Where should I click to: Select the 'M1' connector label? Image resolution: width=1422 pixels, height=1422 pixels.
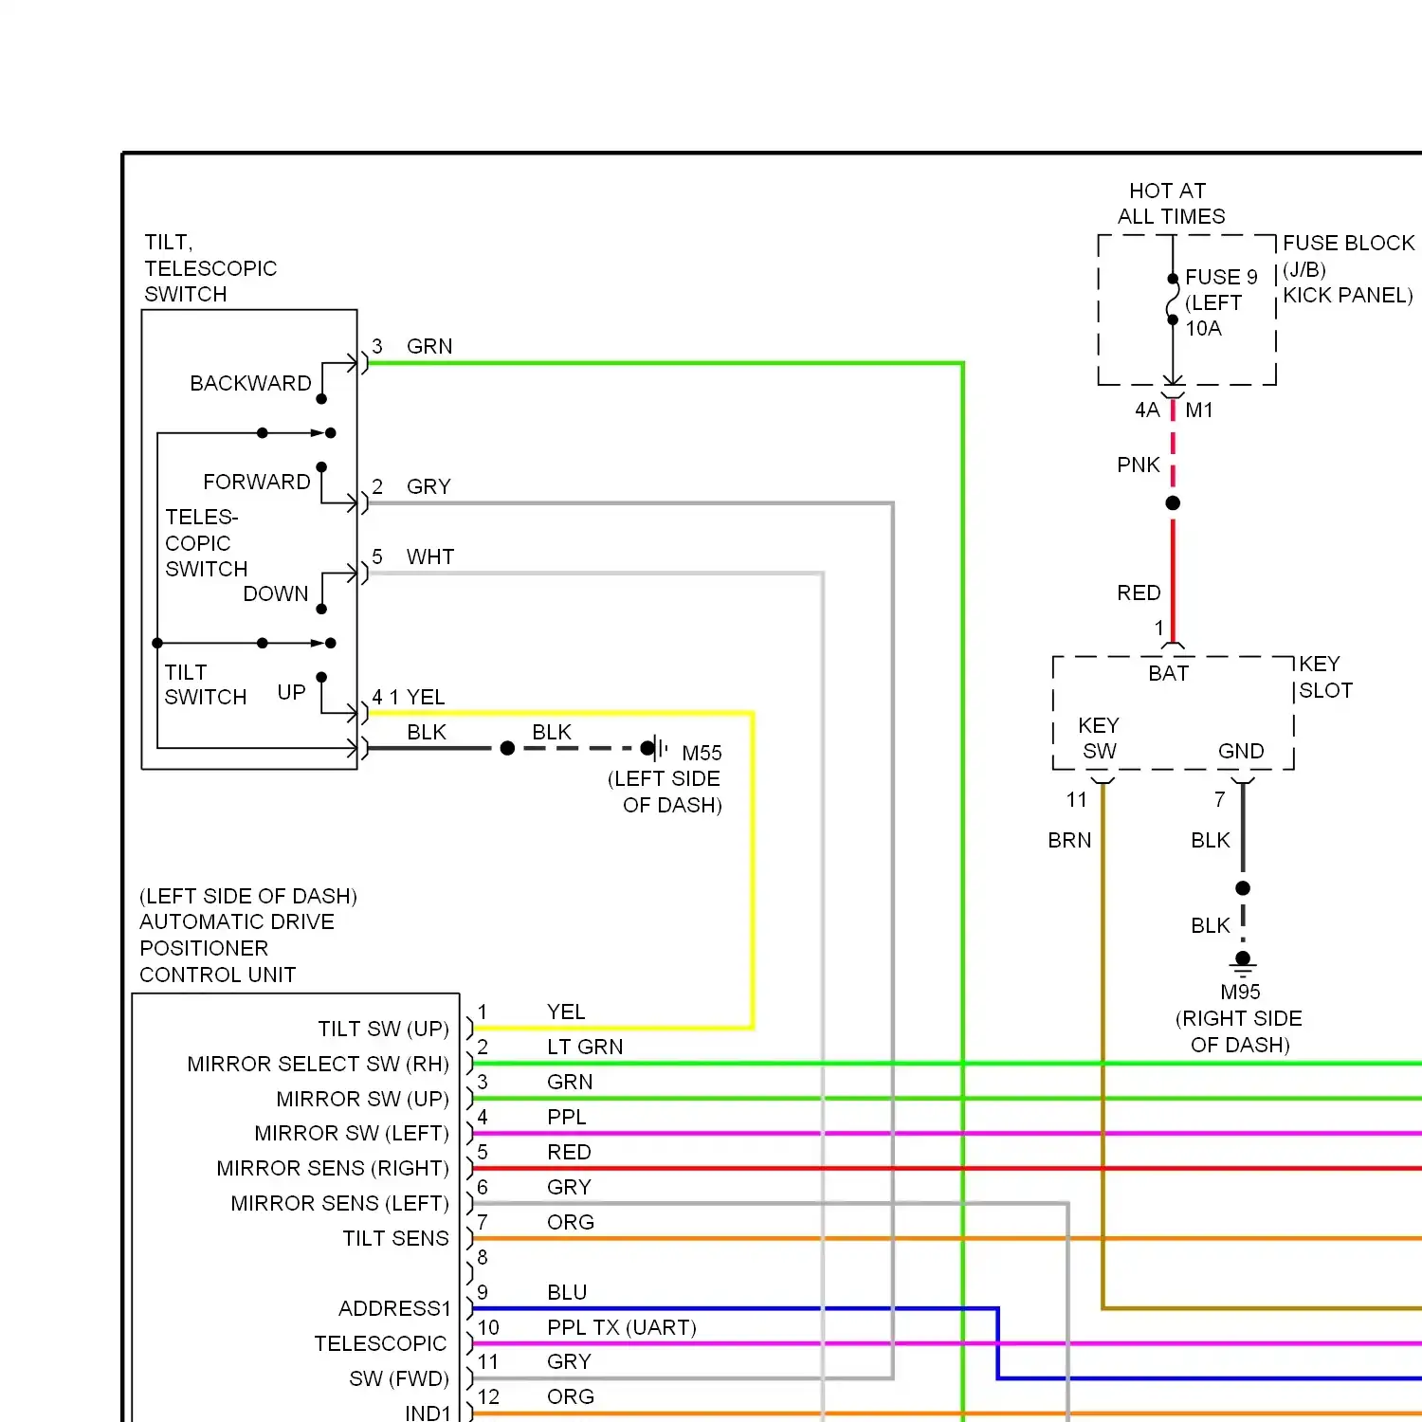(1199, 410)
